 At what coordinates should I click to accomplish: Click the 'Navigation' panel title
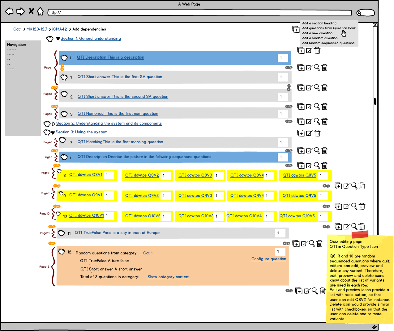click(x=17, y=45)
